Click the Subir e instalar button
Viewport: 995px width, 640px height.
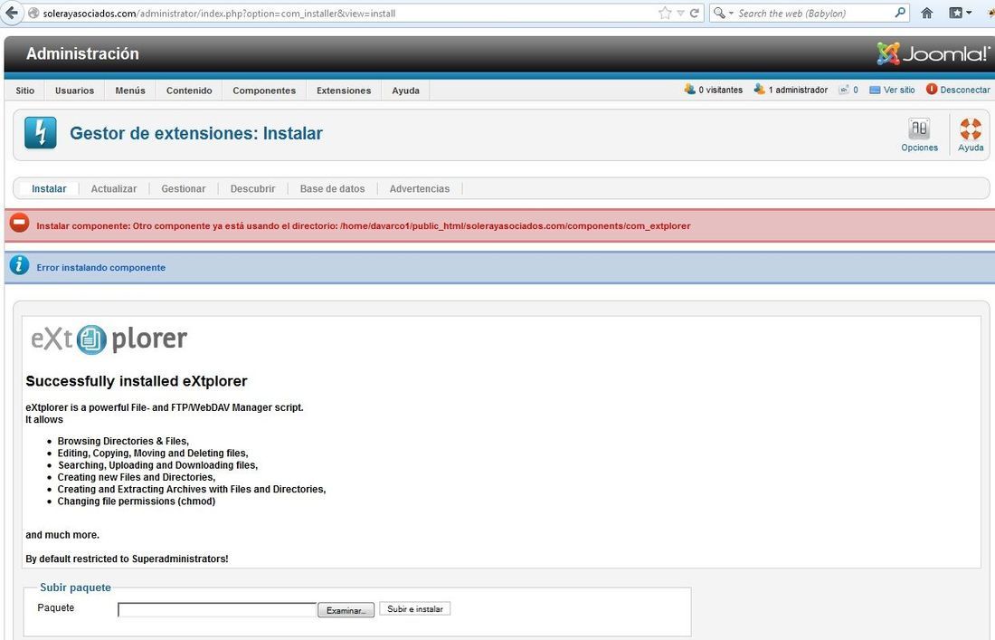coord(415,609)
